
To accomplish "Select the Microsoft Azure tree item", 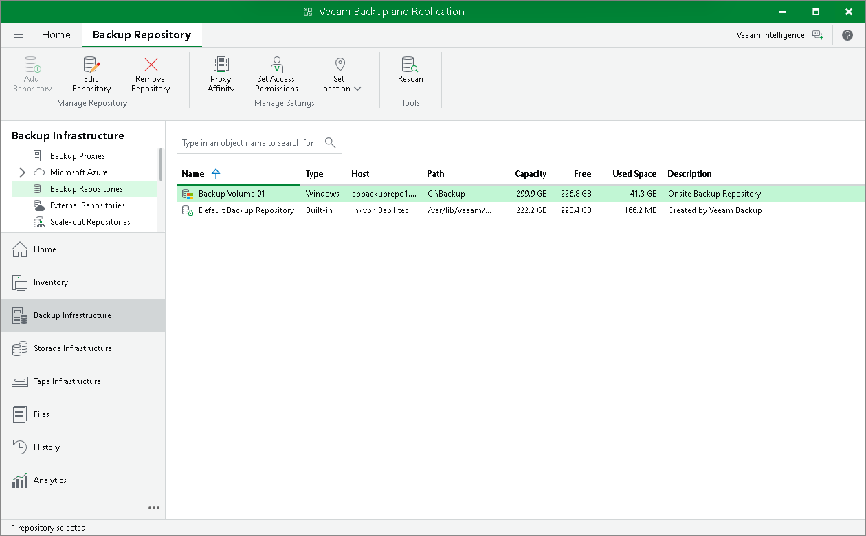I will (x=79, y=172).
